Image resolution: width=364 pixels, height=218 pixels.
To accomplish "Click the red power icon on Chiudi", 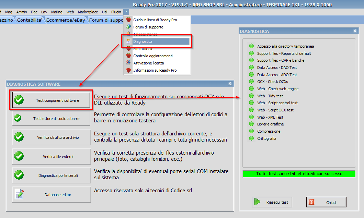I will pos(311,202).
